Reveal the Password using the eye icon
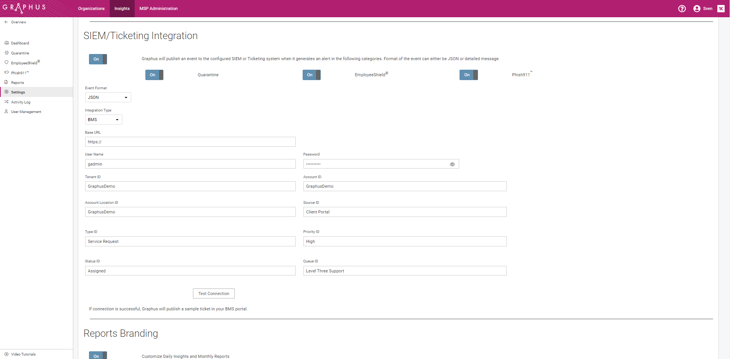Viewport: 730px width, 359px height. click(452, 164)
